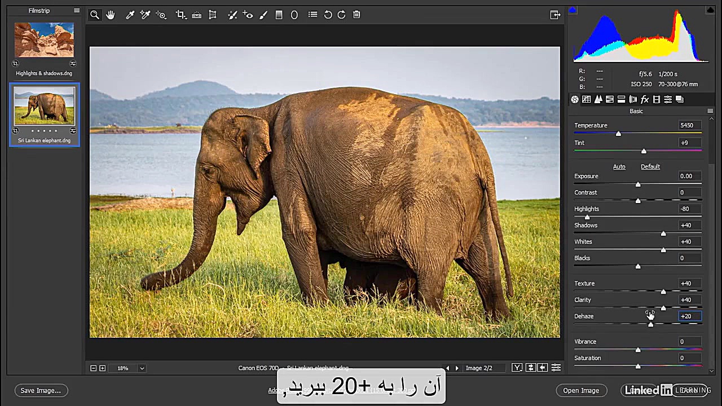Click the Dehaze slider handle
722x406 pixels.
pyautogui.click(x=650, y=324)
